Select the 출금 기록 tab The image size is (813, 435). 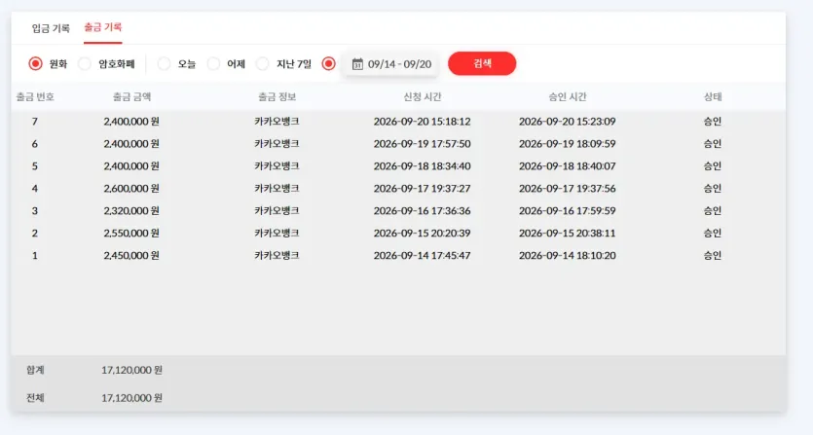coord(102,27)
